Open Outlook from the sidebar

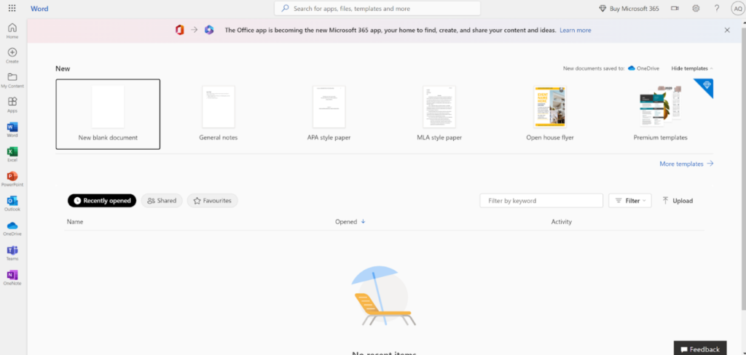pos(12,203)
